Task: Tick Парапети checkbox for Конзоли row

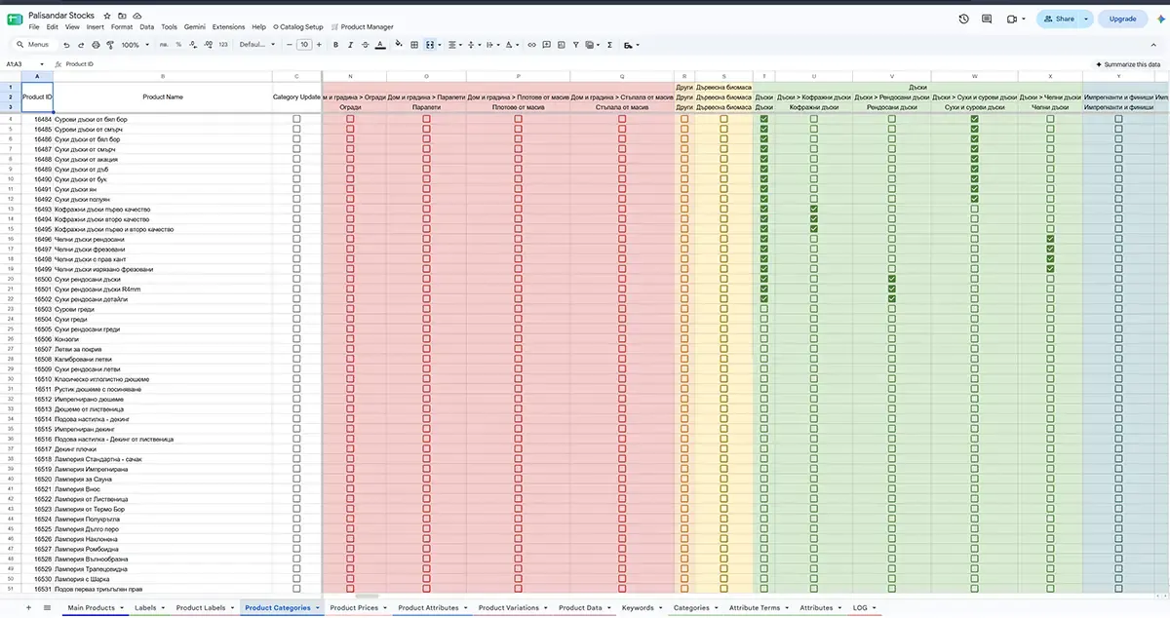Action: click(426, 338)
